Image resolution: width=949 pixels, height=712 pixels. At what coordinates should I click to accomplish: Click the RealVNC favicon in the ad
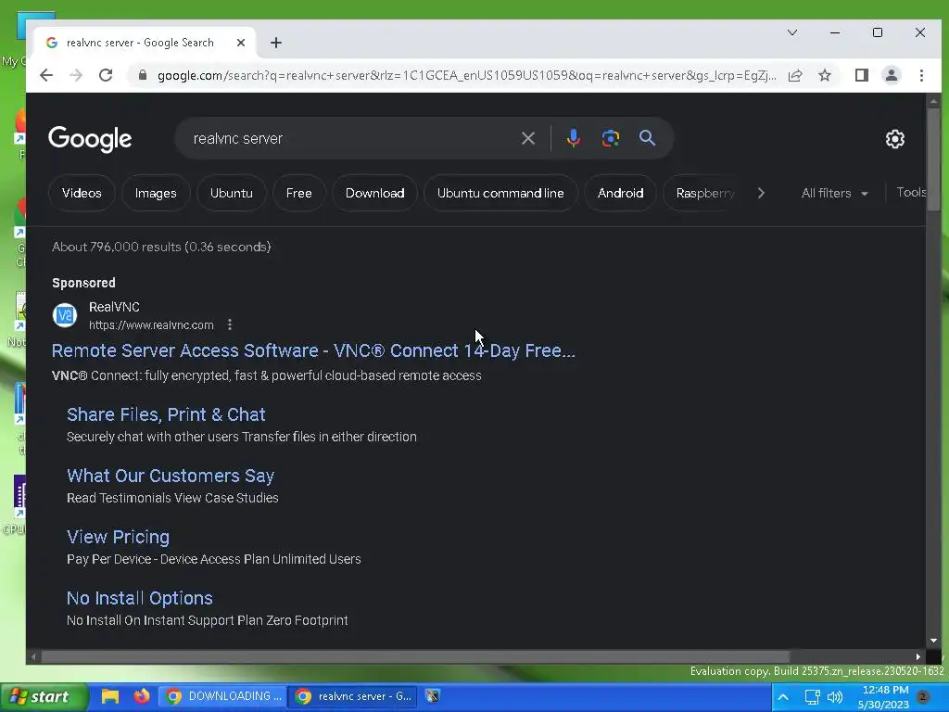click(65, 315)
